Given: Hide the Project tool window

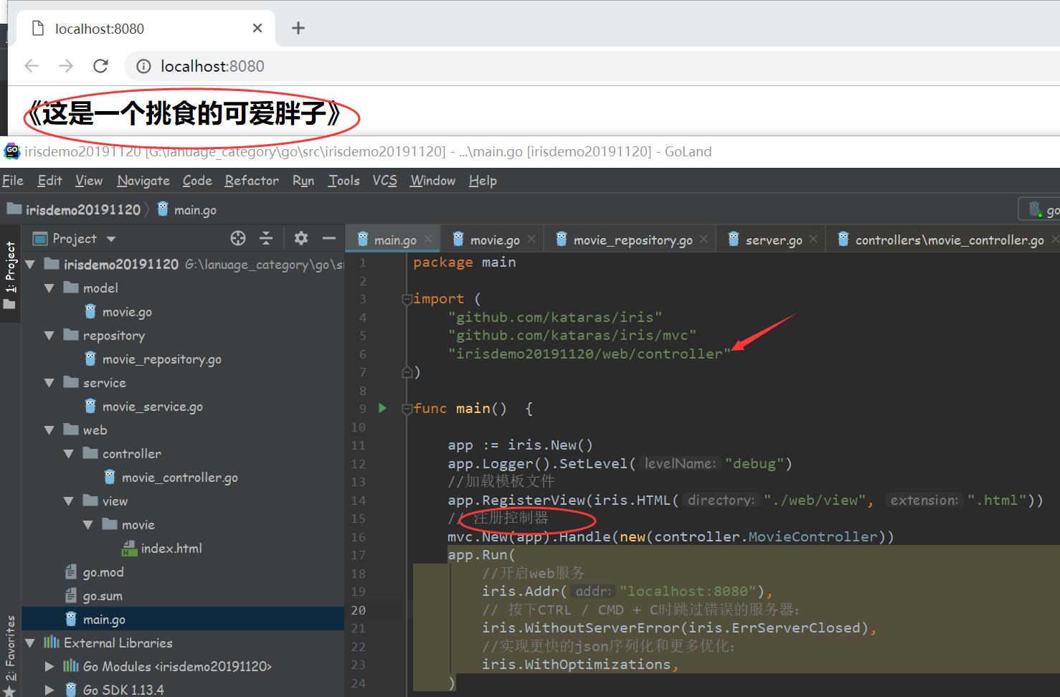Looking at the screenshot, I should [329, 239].
